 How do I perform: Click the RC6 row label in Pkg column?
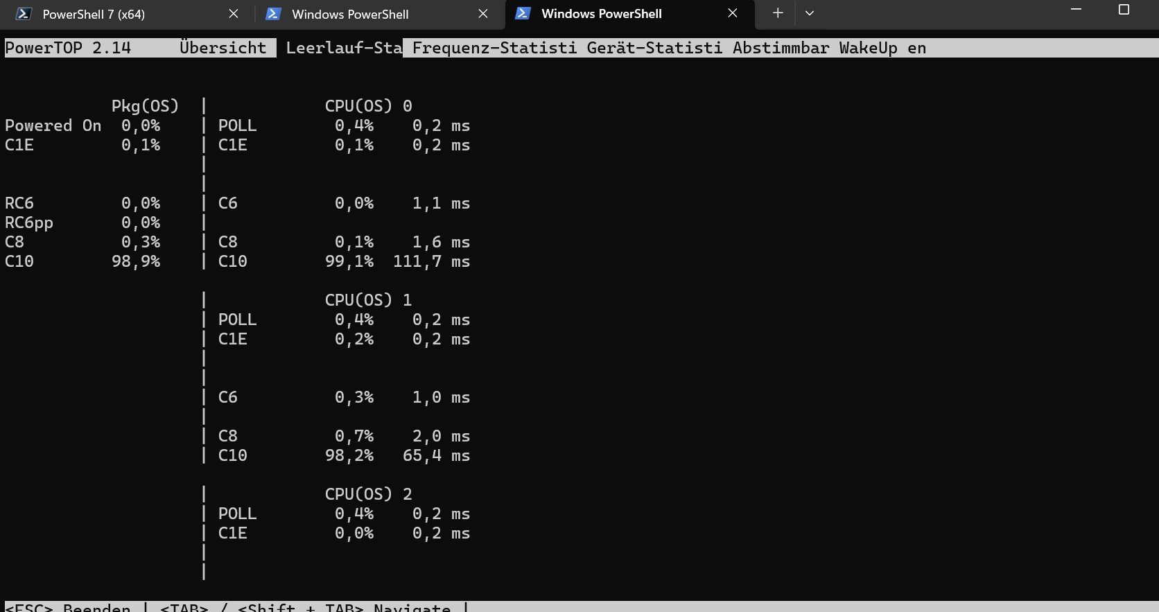pos(19,203)
